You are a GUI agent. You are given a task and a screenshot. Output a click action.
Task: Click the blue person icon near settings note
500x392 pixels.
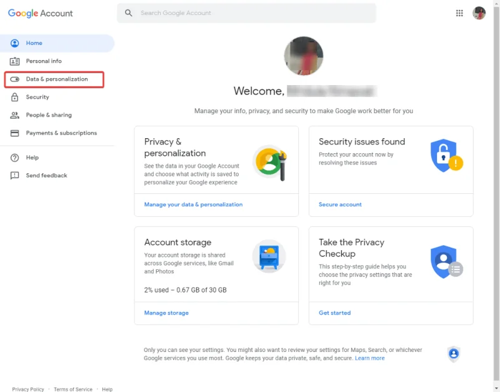coord(454,353)
